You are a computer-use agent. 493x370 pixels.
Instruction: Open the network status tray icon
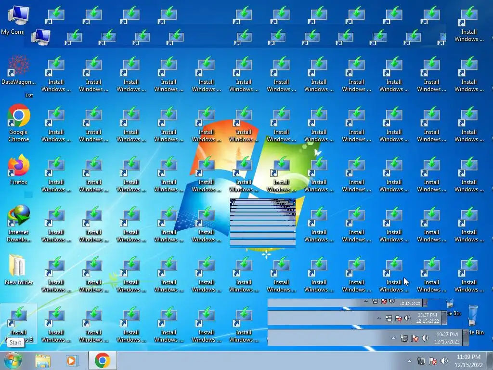pyautogui.click(x=421, y=361)
